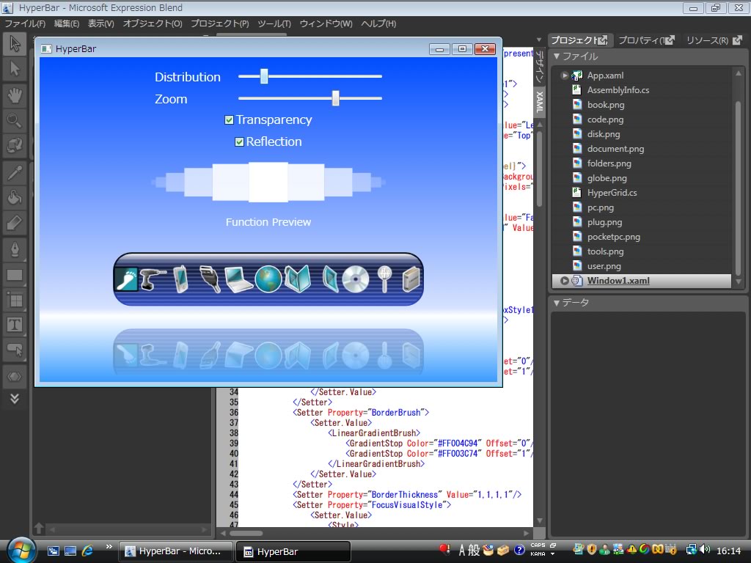Click the taskbar clock showing 16:14
This screenshot has height=563, width=751.
(728, 551)
